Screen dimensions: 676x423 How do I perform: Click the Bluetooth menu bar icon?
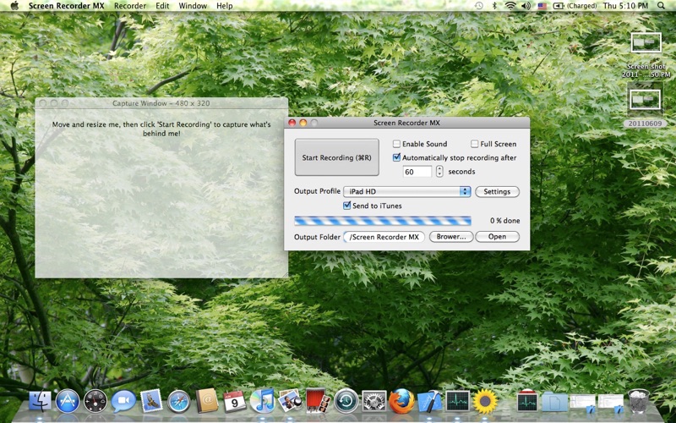(x=495, y=6)
